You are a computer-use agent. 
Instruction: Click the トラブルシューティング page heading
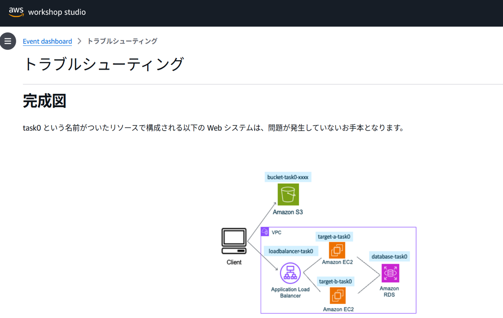104,63
